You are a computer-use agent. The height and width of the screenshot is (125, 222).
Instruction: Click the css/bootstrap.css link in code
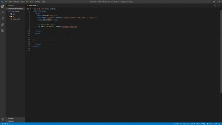coord(69,26)
